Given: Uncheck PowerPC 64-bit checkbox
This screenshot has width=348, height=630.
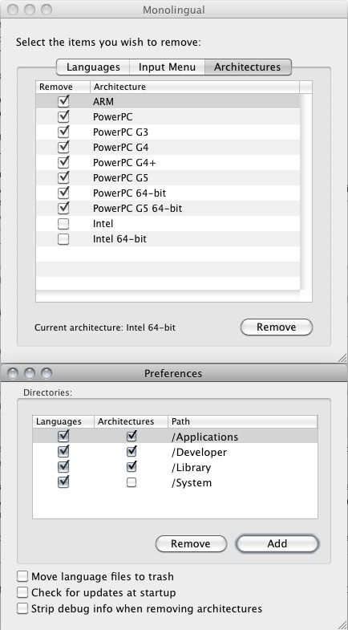Looking at the screenshot, I should [63, 193].
